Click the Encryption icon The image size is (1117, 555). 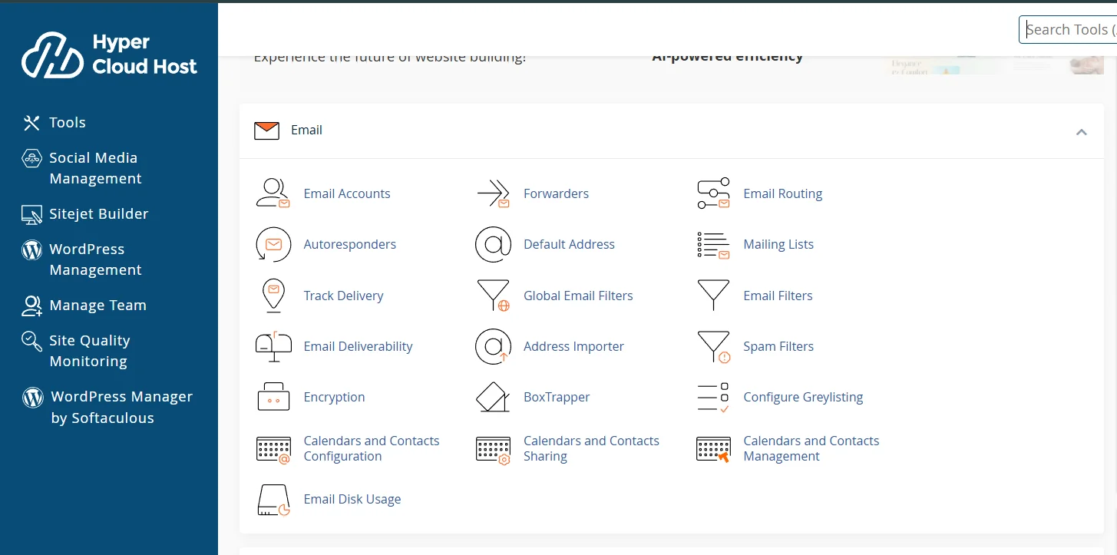coord(273,397)
